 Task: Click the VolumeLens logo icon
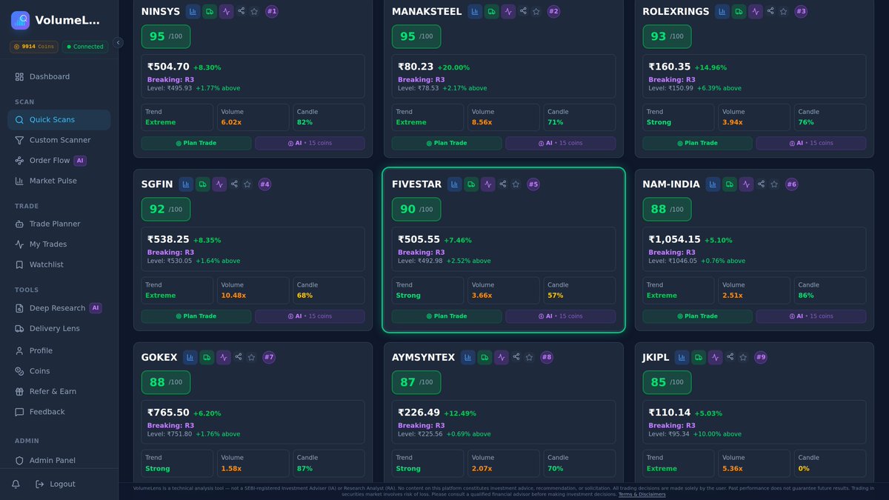coord(21,21)
